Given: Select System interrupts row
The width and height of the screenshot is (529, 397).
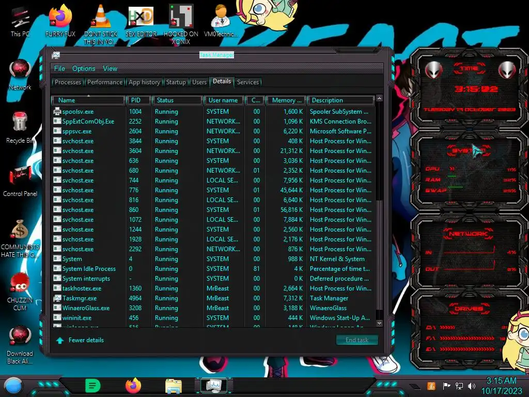Looking at the screenshot, I should (213, 279).
